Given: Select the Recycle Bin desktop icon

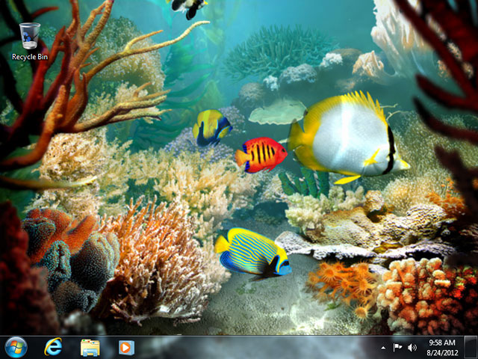Looking at the screenshot, I should (30, 41).
